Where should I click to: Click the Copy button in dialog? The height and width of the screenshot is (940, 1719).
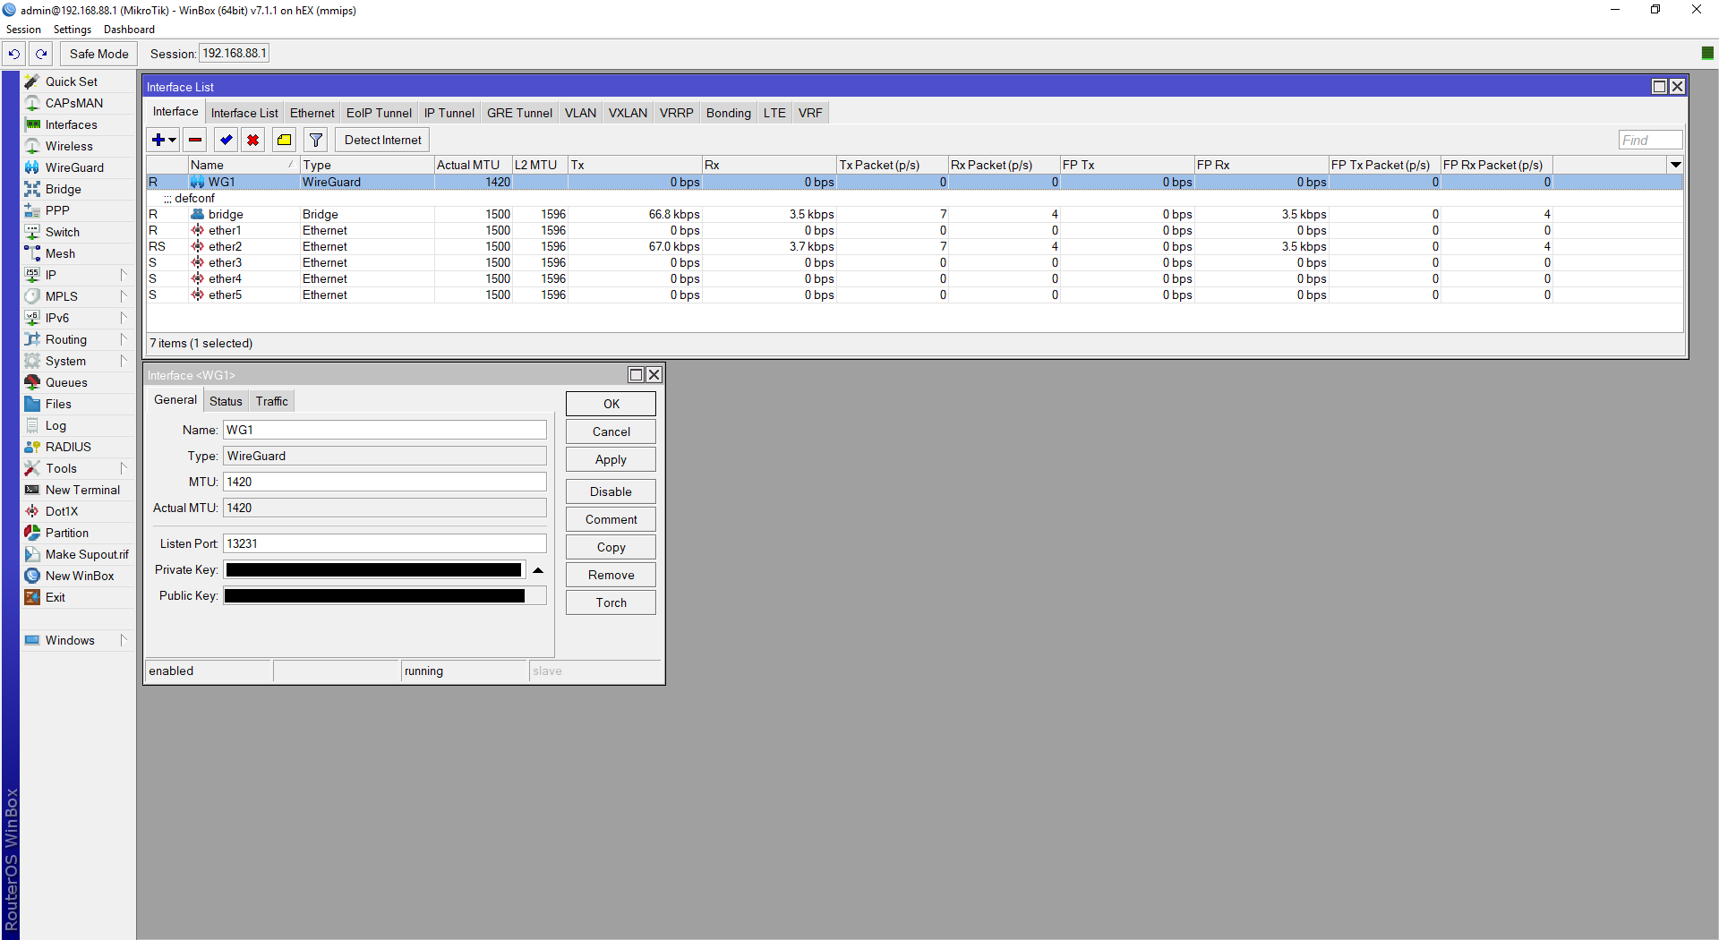(x=611, y=547)
